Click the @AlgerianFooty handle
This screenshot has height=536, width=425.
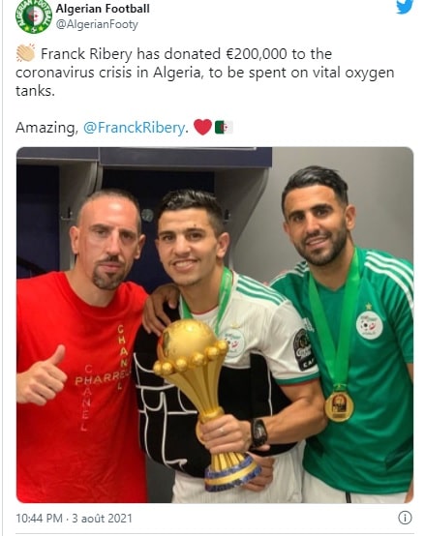(x=97, y=24)
